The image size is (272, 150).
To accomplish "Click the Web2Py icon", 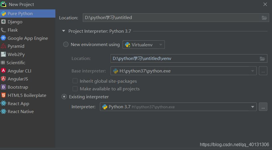I will click(3, 54).
